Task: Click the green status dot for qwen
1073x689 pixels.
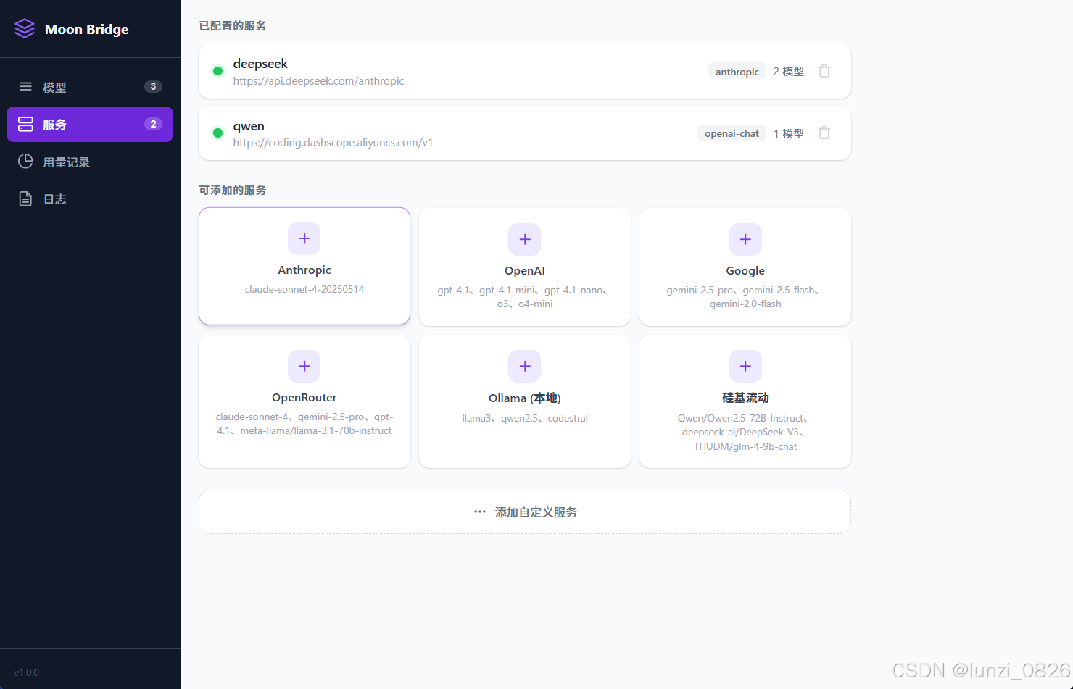Action: (217, 133)
